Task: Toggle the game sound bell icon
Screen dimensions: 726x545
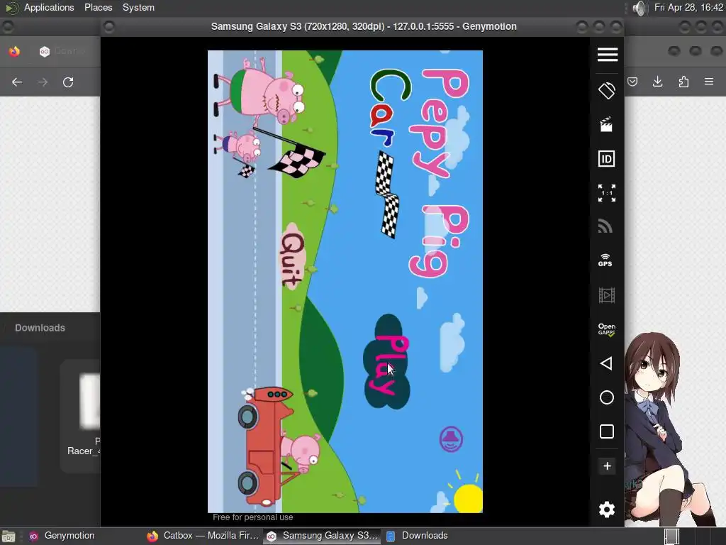Action: 450,439
